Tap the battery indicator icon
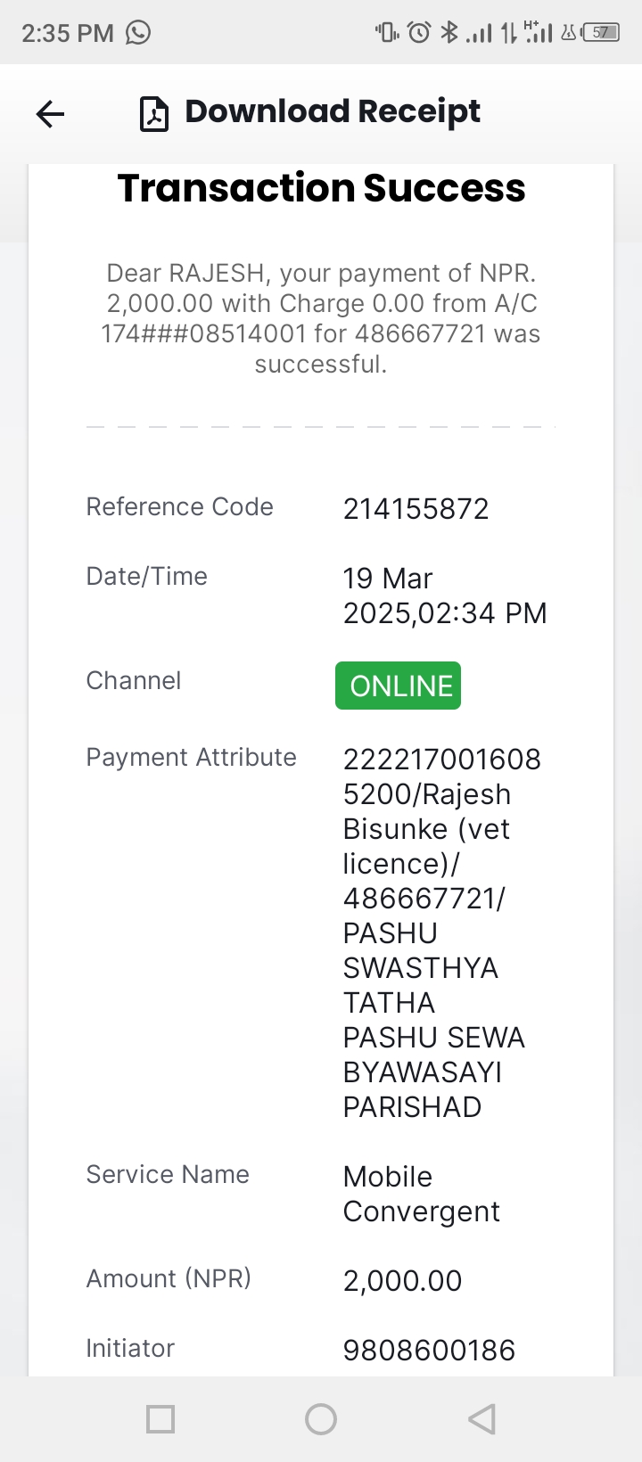642x1462 pixels. click(600, 33)
